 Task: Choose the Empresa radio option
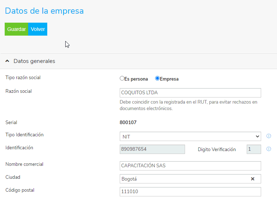click(x=157, y=78)
